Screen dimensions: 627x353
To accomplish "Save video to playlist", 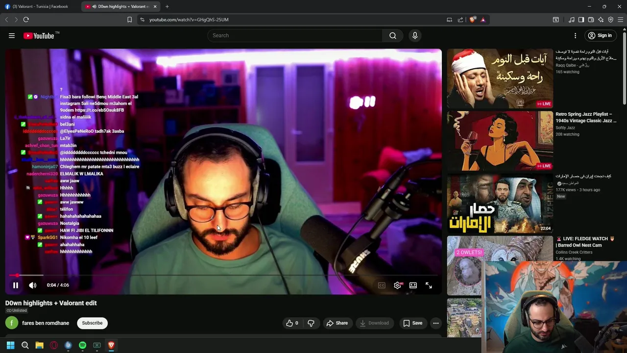I will 412,323.
